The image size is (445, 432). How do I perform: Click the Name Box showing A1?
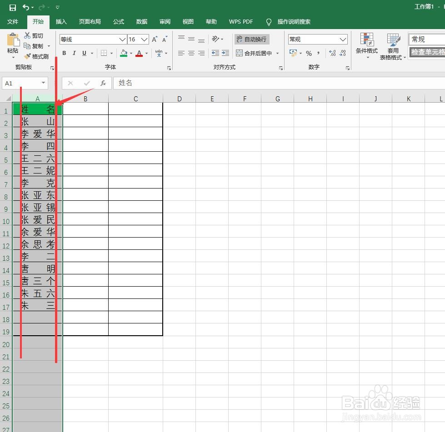click(x=21, y=83)
